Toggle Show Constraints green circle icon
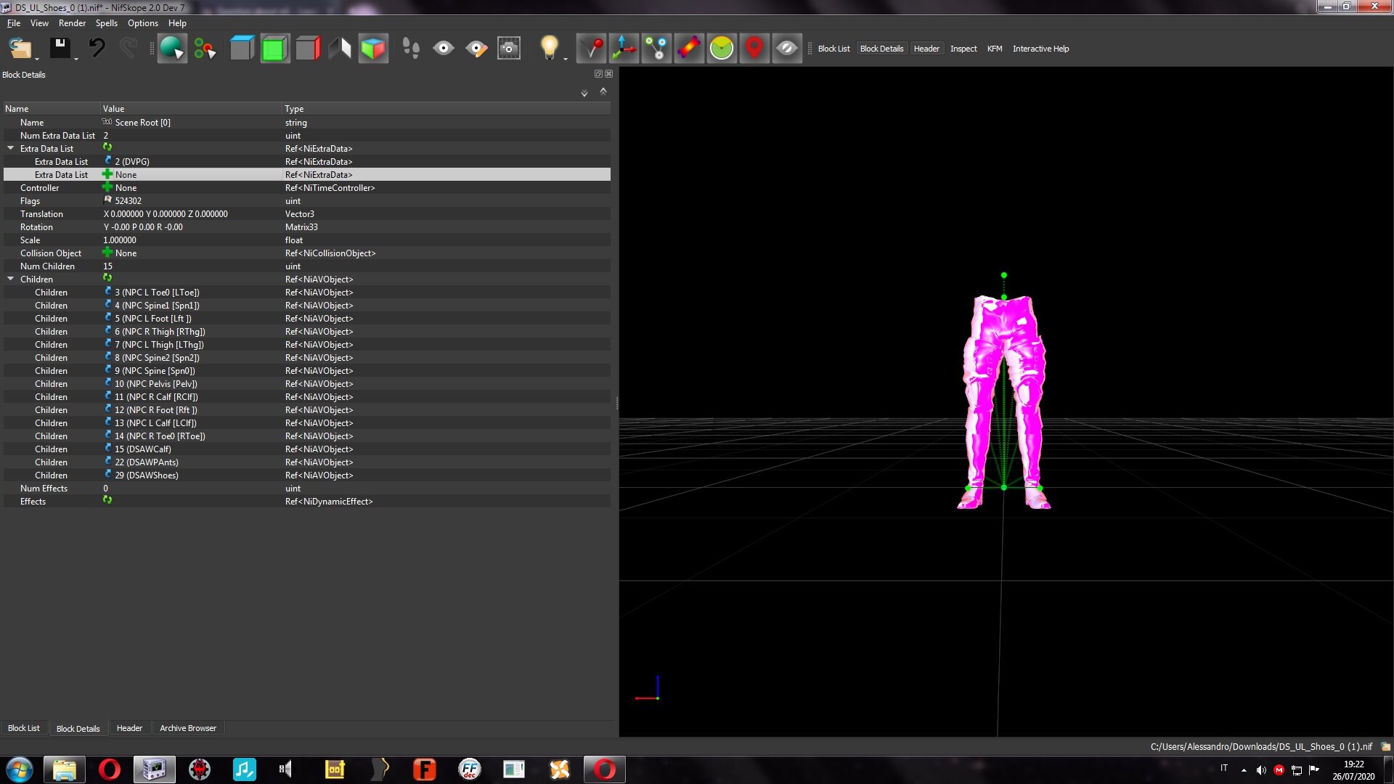 point(722,49)
